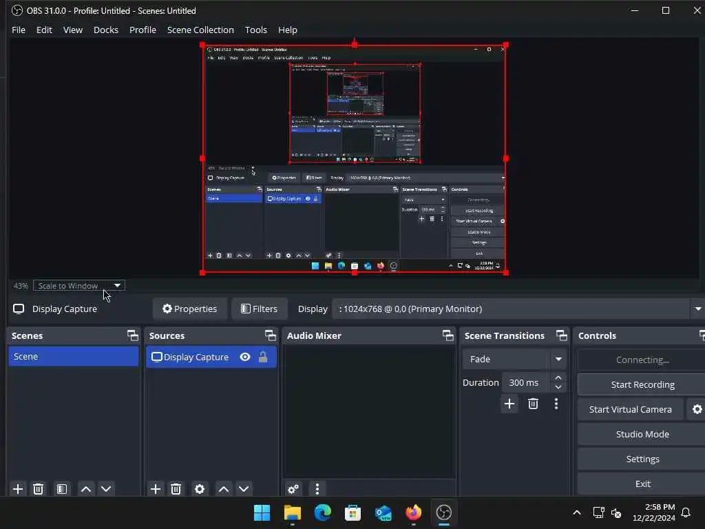Image resolution: width=705 pixels, height=529 pixels.
Task: Undock the Scenes panel
Action: tap(133, 335)
